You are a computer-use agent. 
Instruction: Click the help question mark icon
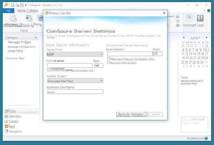click(x=209, y=11)
